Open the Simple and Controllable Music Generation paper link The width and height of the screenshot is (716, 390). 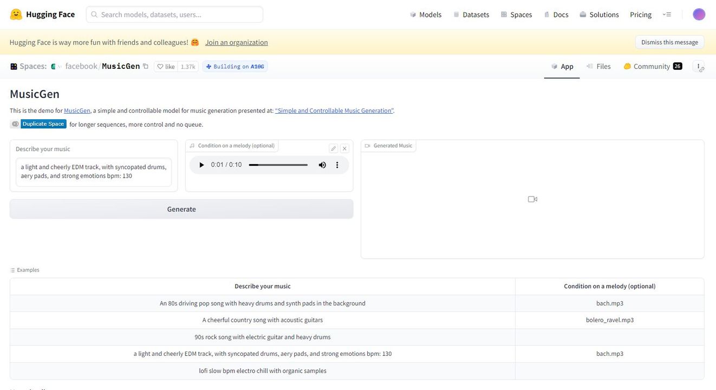point(334,110)
